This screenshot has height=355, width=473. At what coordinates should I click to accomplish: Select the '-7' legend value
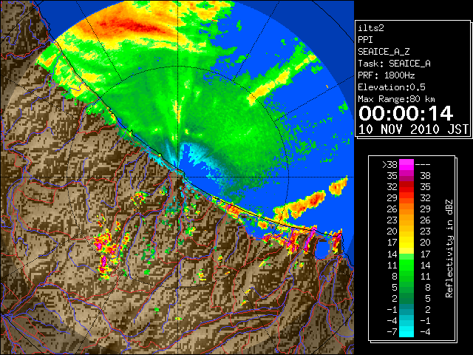coord(392,331)
